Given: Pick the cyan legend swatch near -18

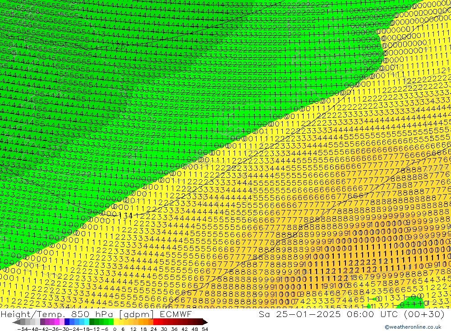Looking at the screenshot, I should click(87, 322).
